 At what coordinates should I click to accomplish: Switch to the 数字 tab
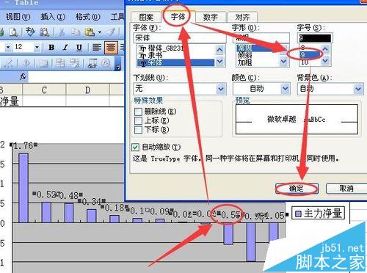coord(210,17)
